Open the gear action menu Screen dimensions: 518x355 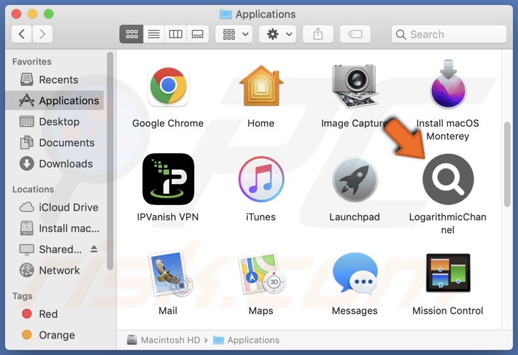tap(277, 34)
